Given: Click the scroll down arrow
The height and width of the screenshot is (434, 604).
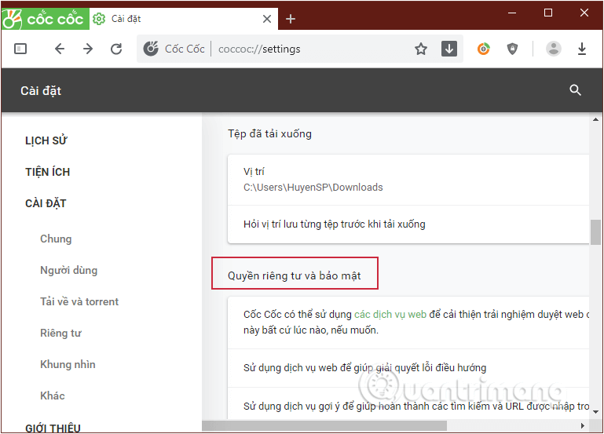Looking at the screenshot, I should click(595, 412).
